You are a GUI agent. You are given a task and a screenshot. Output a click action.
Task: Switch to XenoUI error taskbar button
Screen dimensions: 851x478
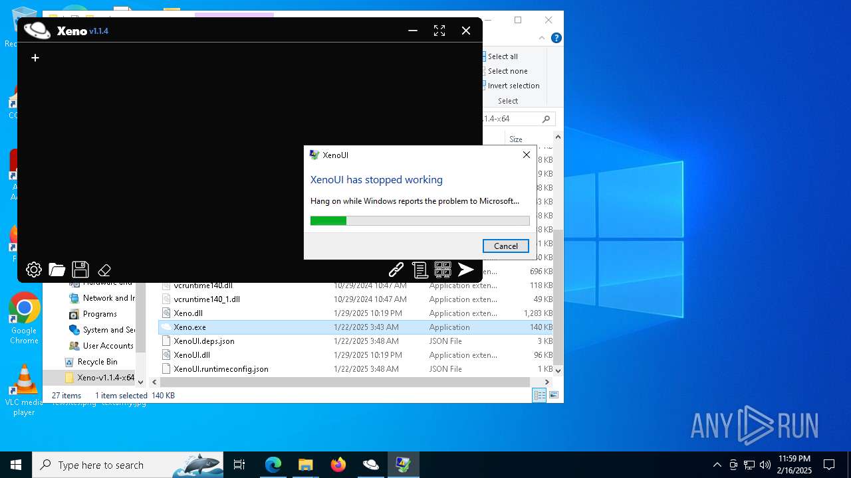coord(403,465)
